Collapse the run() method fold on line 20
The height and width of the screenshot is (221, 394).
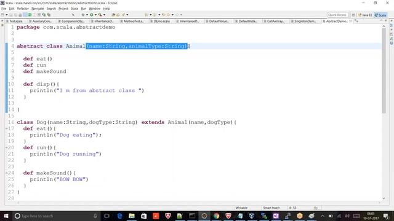7,147
